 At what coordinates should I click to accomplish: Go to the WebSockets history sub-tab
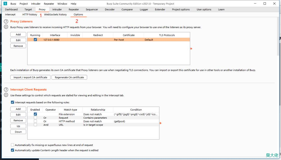[55, 15]
